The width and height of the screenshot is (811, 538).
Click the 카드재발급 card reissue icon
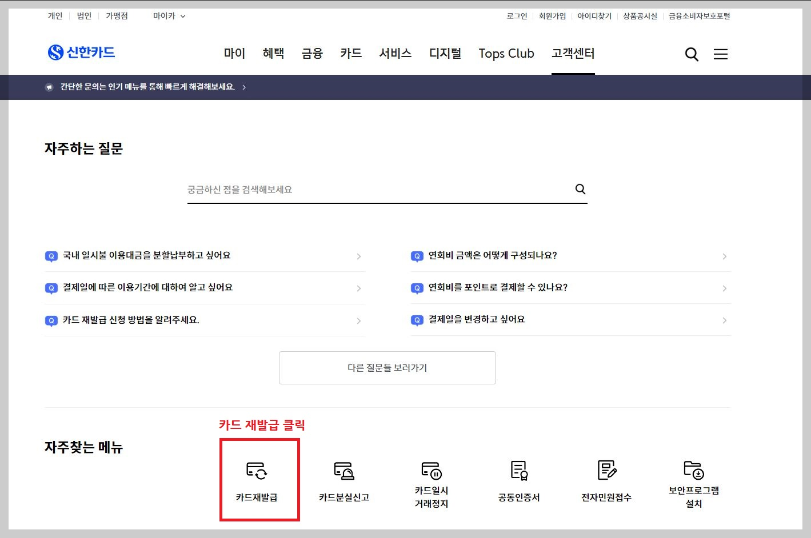tap(257, 471)
